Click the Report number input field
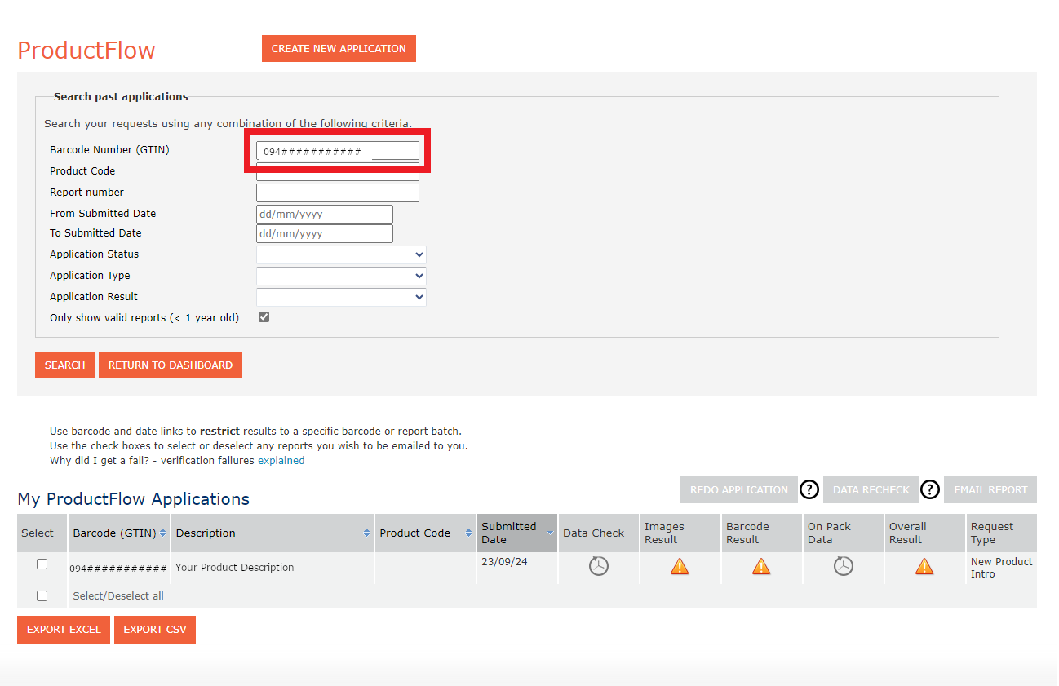Viewport: 1059px width, 686px height. 338,193
